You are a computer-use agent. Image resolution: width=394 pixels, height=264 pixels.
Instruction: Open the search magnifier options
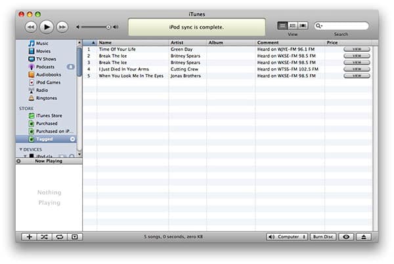tap(319, 26)
